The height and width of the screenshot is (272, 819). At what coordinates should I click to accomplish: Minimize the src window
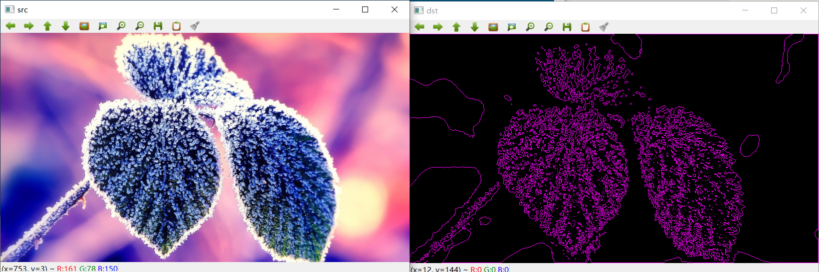tap(336, 9)
